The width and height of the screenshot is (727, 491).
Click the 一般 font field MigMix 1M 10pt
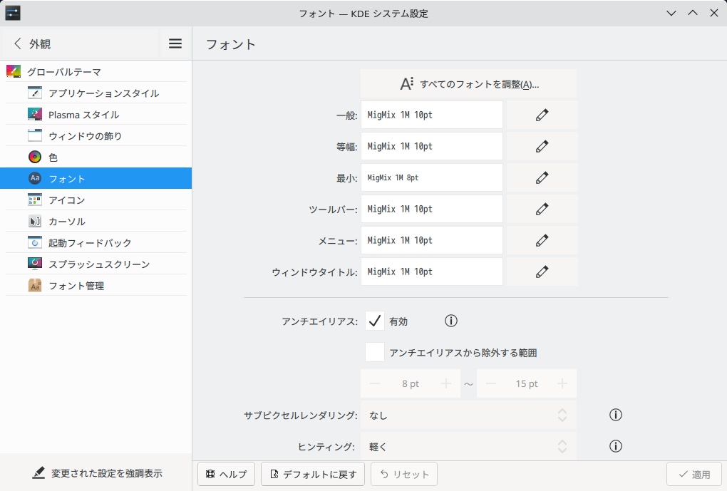click(x=432, y=115)
